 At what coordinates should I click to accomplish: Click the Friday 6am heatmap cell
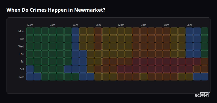pyautogui.click(x=75, y=62)
